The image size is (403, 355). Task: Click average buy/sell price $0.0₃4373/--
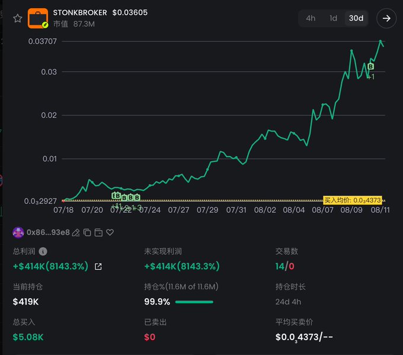(x=304, y=337)
